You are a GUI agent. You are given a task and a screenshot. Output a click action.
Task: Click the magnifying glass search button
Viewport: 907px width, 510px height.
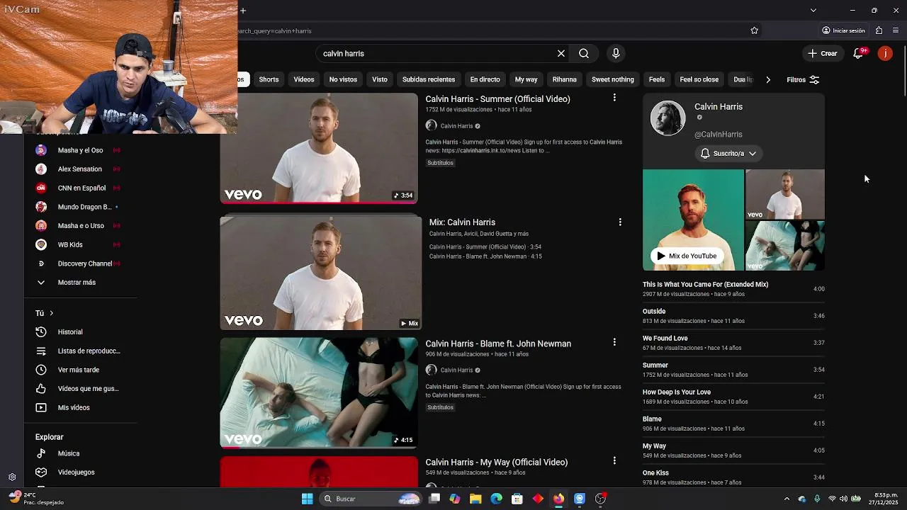584,53
